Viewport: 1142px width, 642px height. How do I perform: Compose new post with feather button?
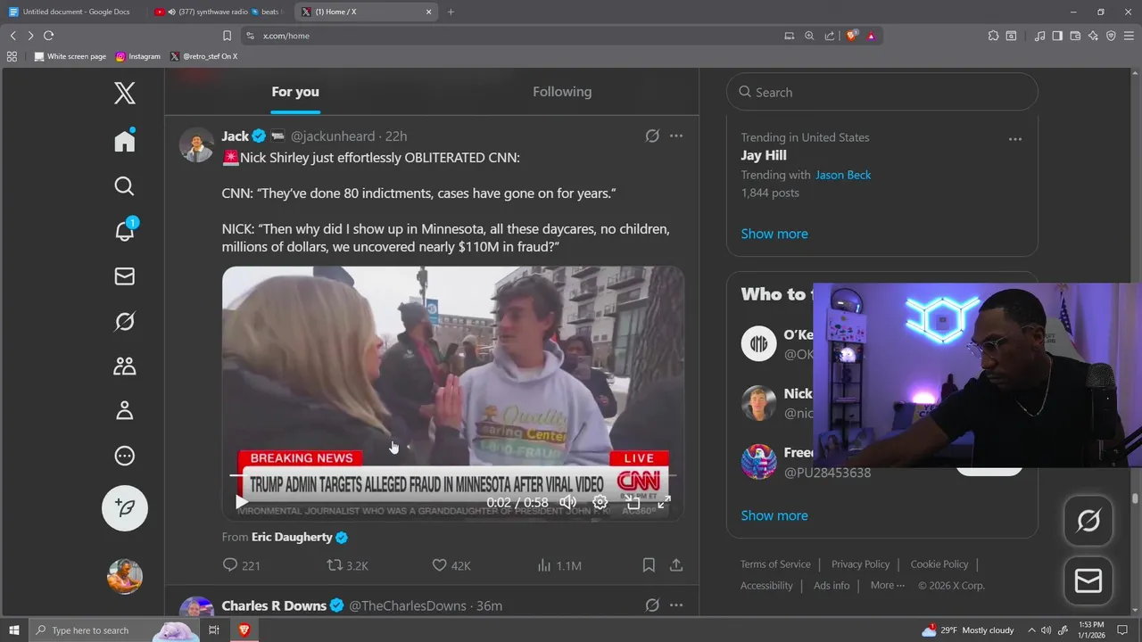click(125, 507)
